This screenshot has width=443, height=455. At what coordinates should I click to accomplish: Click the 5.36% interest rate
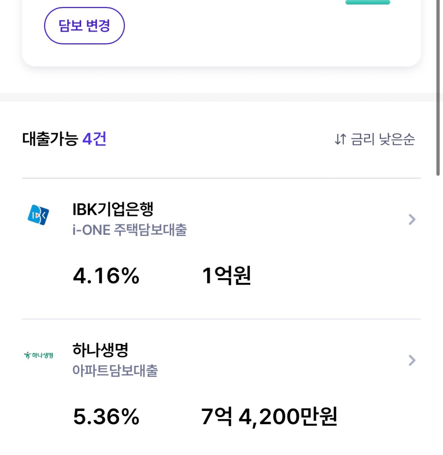coord(106,416)
